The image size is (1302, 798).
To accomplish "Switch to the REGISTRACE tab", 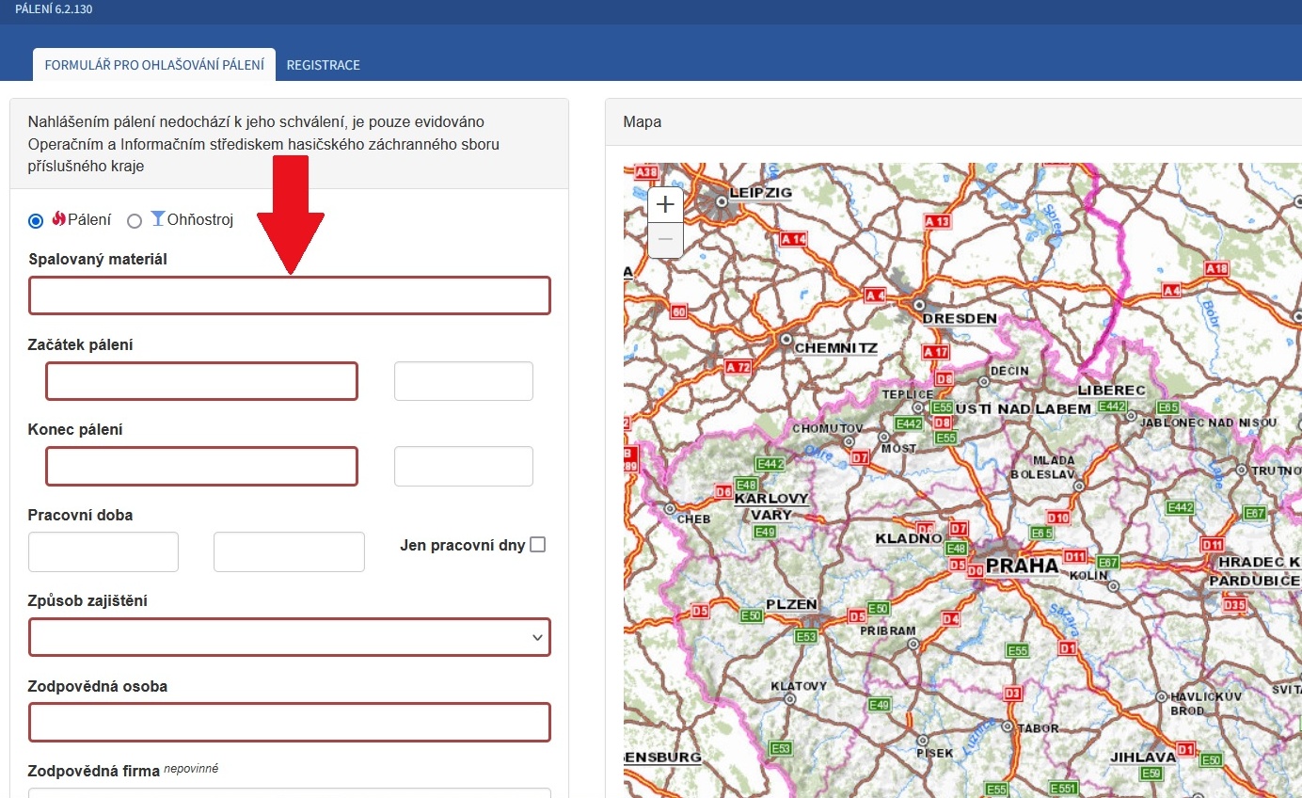I will pyautogui.click(x=324, y=65).
